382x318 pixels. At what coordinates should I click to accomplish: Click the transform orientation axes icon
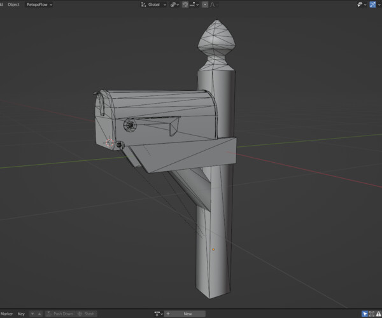pos(143,4)
